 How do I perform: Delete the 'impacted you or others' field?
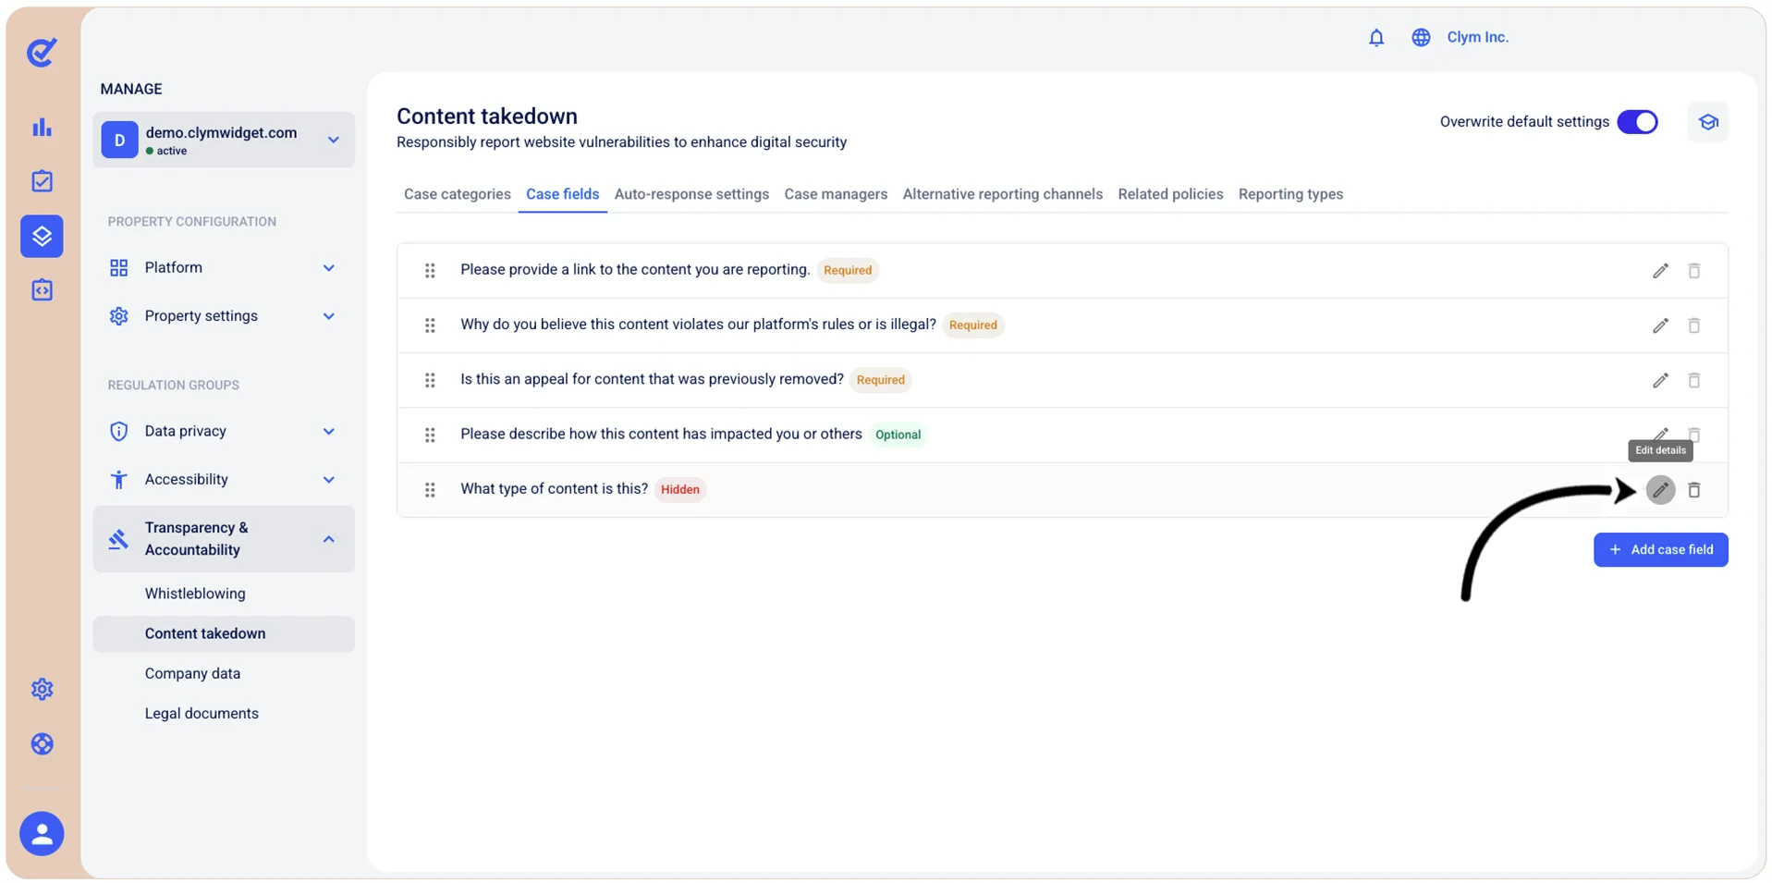point(1693,435)
